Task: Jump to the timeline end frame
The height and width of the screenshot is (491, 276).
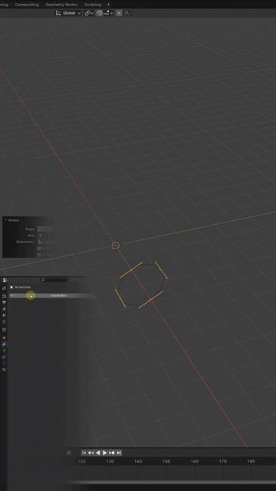Action: point(119,453)
